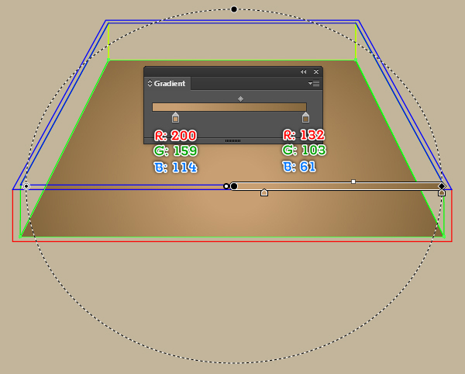The image size is (465, 374).
Task: Select the right gradient color stop in panel
Action: point(305,117)
